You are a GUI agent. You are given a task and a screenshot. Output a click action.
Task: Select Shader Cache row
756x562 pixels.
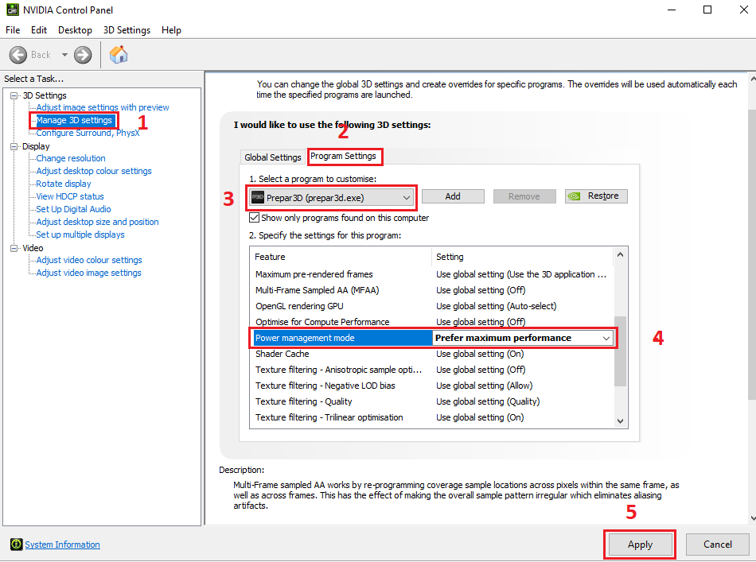coord(432,354)
